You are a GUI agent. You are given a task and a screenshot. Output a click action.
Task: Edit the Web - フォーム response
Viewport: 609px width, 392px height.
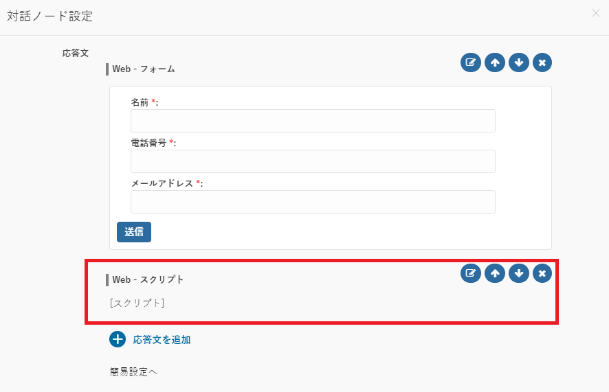pos(471,62)
